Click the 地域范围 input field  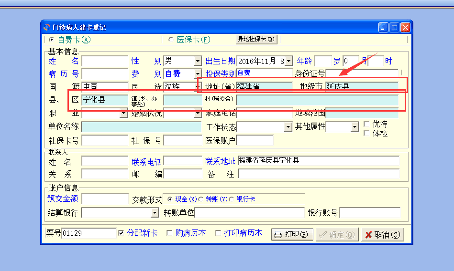pyautogui.click(x=362, y=113)
